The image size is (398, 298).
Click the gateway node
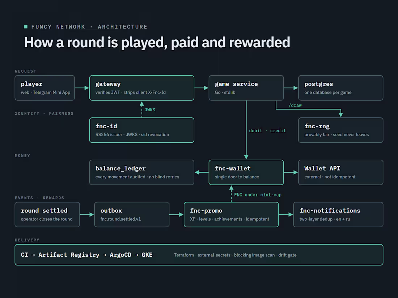tap(141, 88)
